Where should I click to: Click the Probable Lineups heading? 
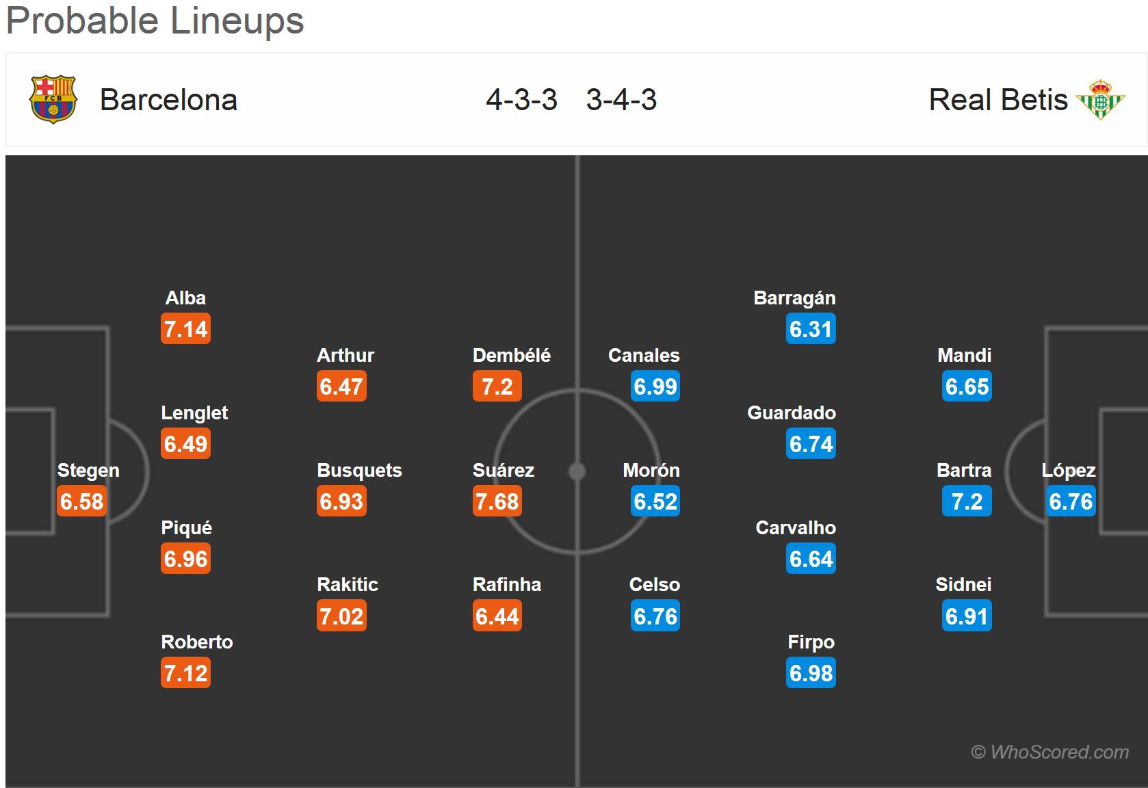pos(155,21)
